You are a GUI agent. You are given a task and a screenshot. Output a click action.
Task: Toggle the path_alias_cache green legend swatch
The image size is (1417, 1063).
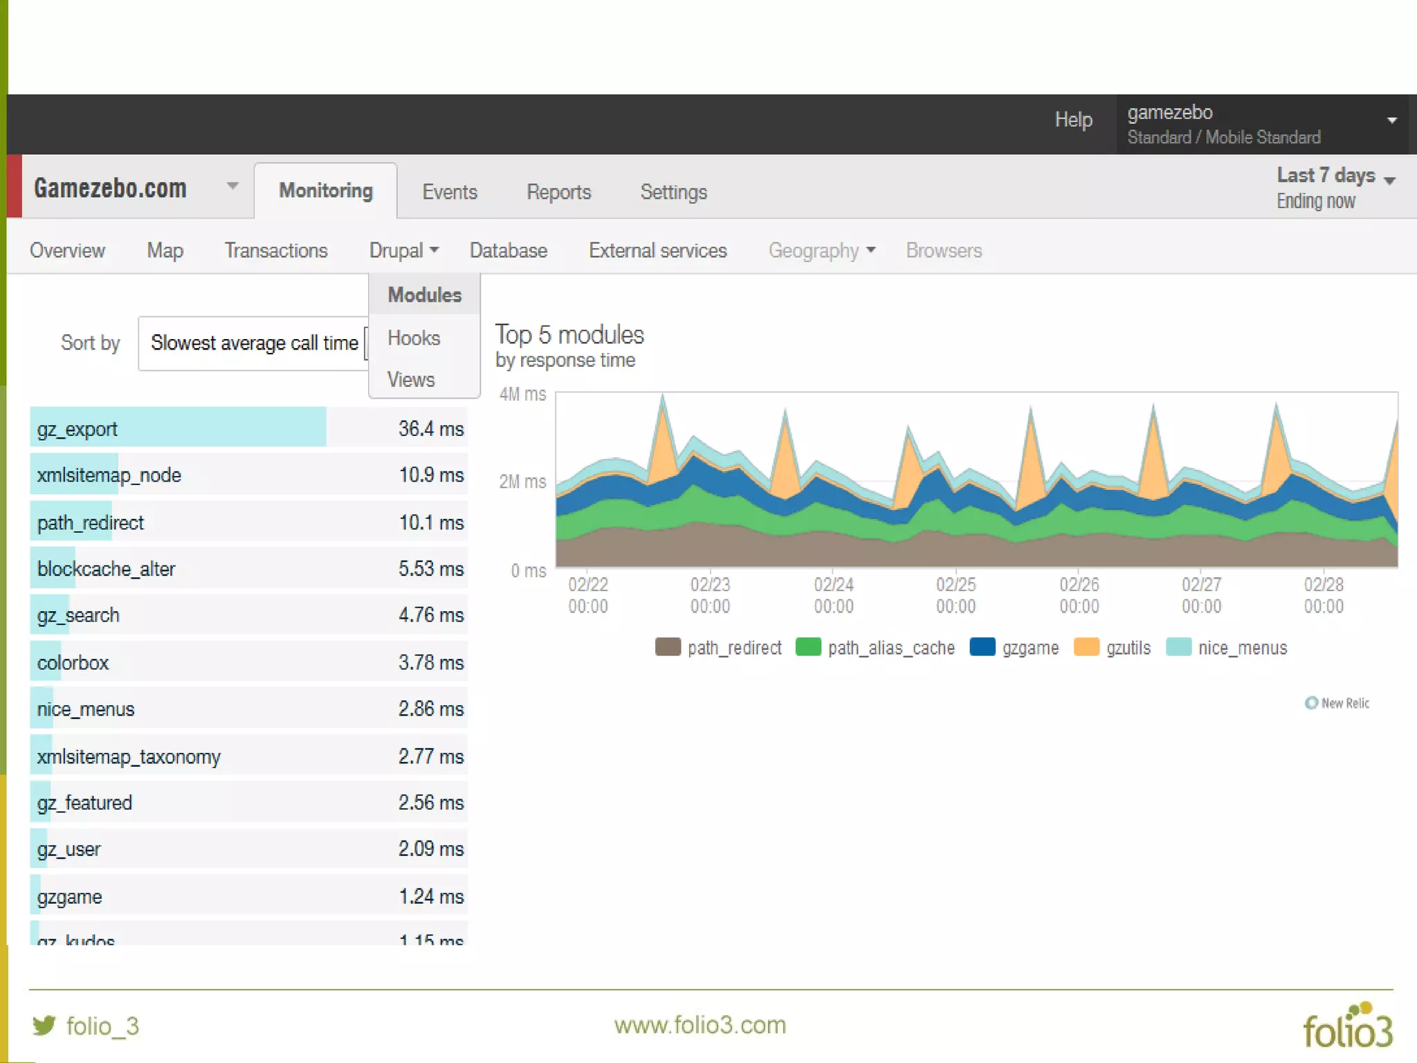click(x=808, y=647)
